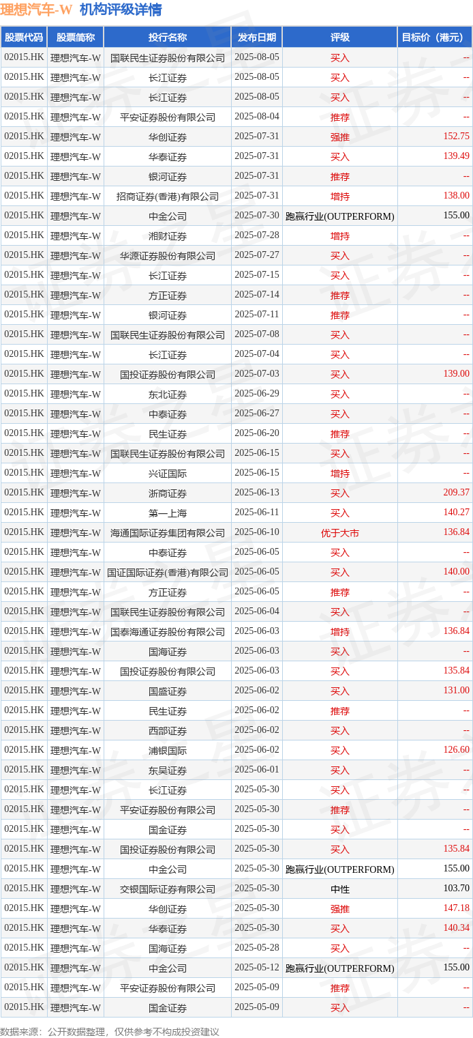Click the date 2025-06-10
The image size is (473, 1038).
click(257, 532)
